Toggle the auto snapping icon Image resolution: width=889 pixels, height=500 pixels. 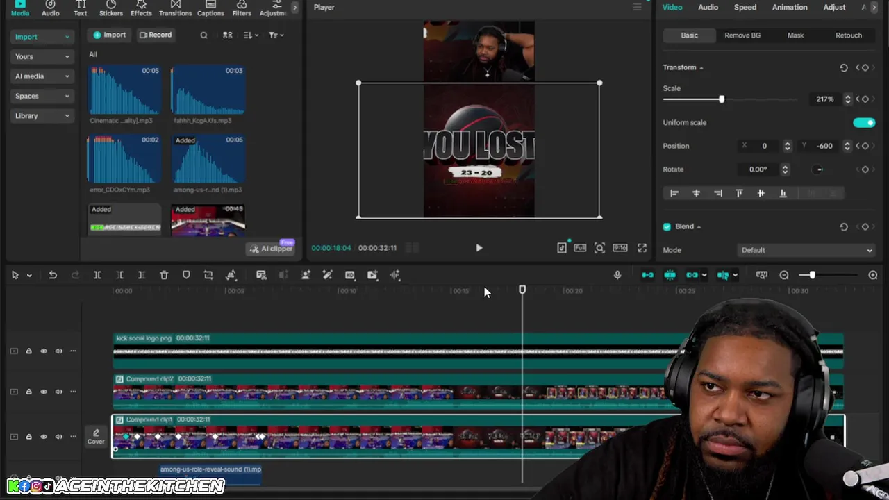pyautogui.click(x=670, y=275)
